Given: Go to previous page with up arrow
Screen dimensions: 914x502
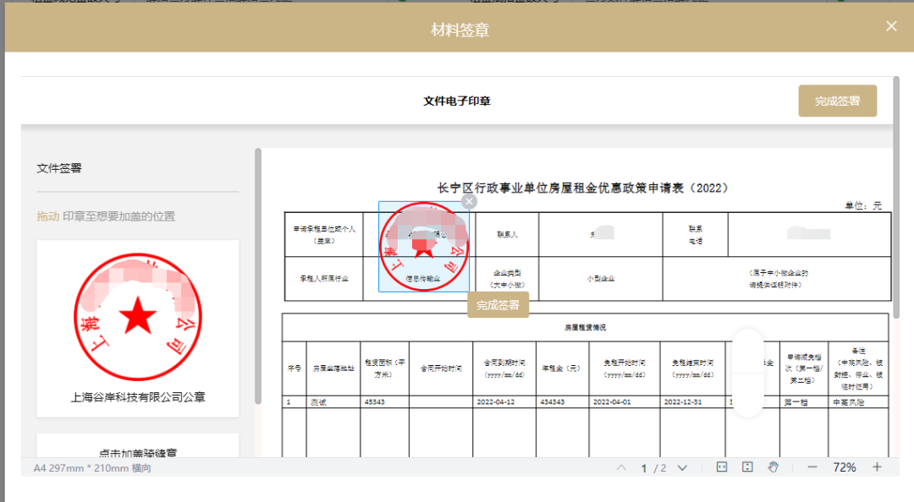Looking at the screenshot, I should (x=621, y=467).
